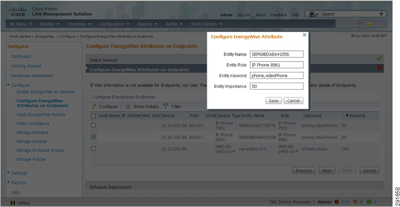
Task: Click Cancel in the attribute dialog
Action: click(x=293, y=100)
